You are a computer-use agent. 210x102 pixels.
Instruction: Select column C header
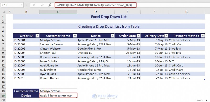[x=58, y=12]
